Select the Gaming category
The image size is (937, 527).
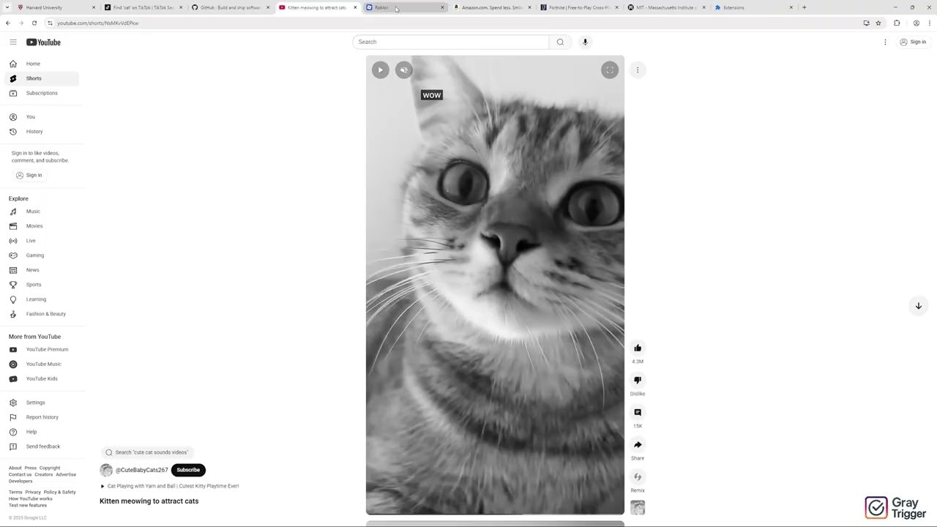click(34, 255)
